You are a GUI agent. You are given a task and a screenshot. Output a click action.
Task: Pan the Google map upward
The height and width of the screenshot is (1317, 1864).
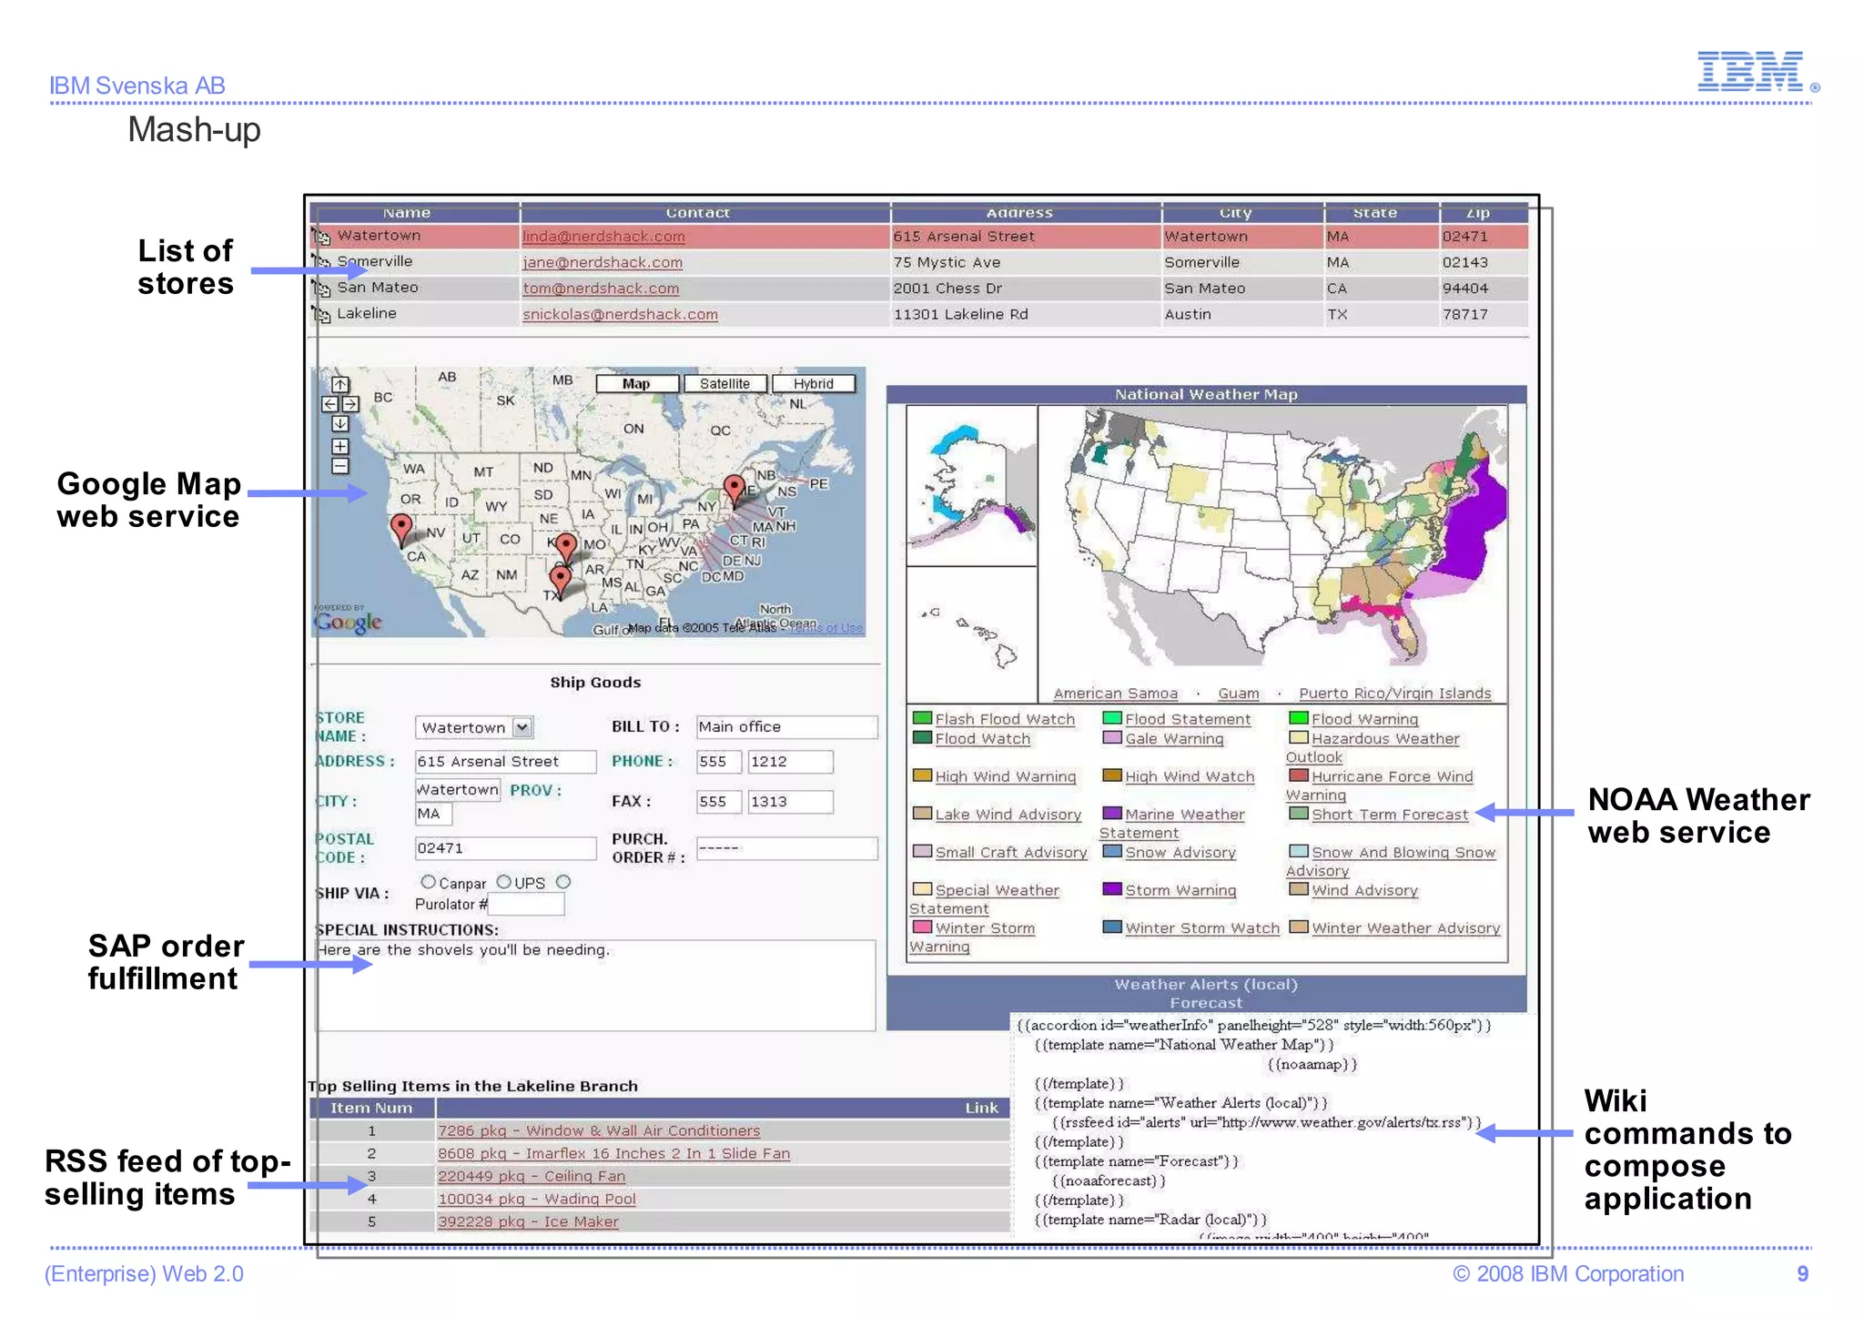click(339, 385)
